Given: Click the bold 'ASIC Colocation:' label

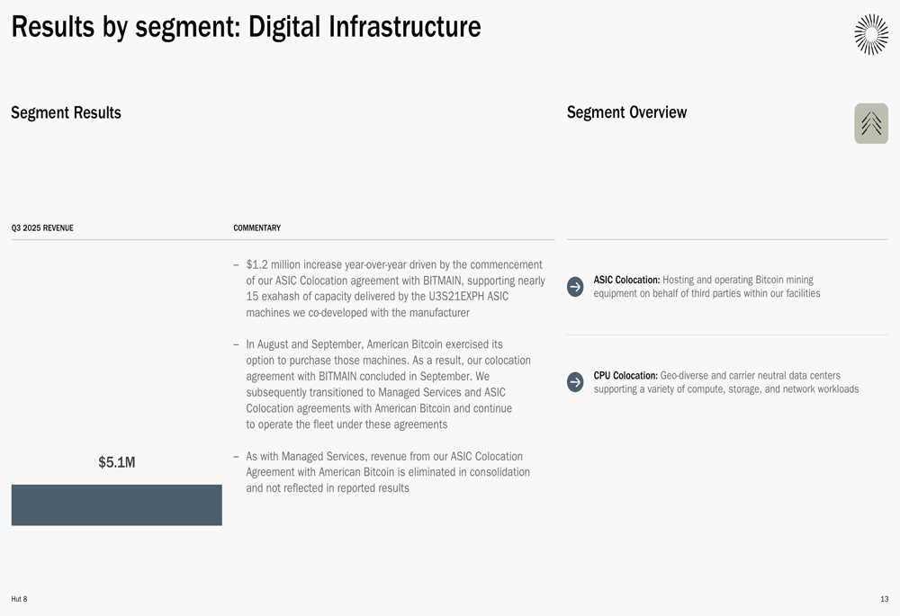Looking at the screenshot, I should coord(626,280).
